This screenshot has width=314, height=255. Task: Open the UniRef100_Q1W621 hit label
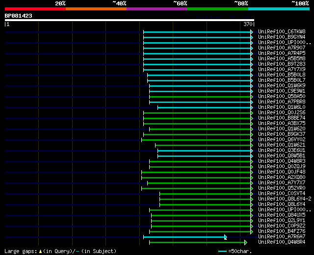pyautogui.click(x=282, y=145)
